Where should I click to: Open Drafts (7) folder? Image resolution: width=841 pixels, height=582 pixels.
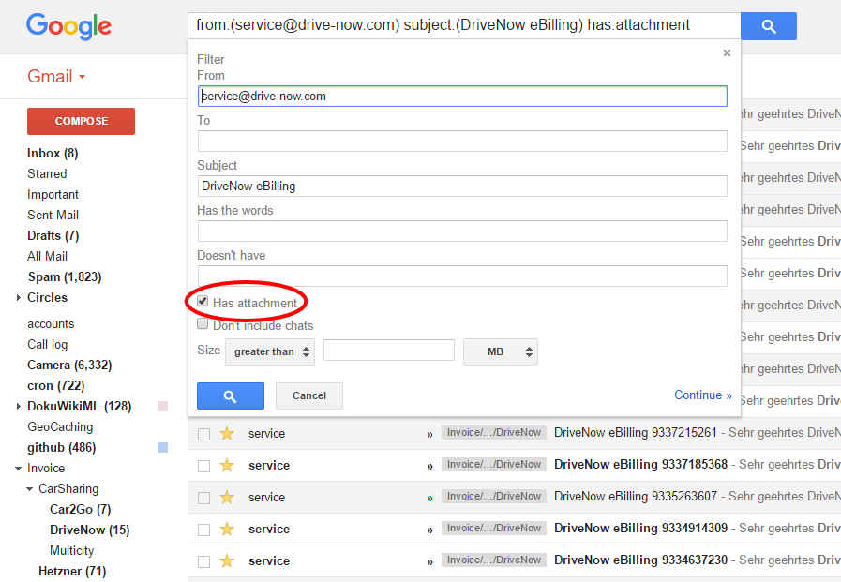coord(53,236)
